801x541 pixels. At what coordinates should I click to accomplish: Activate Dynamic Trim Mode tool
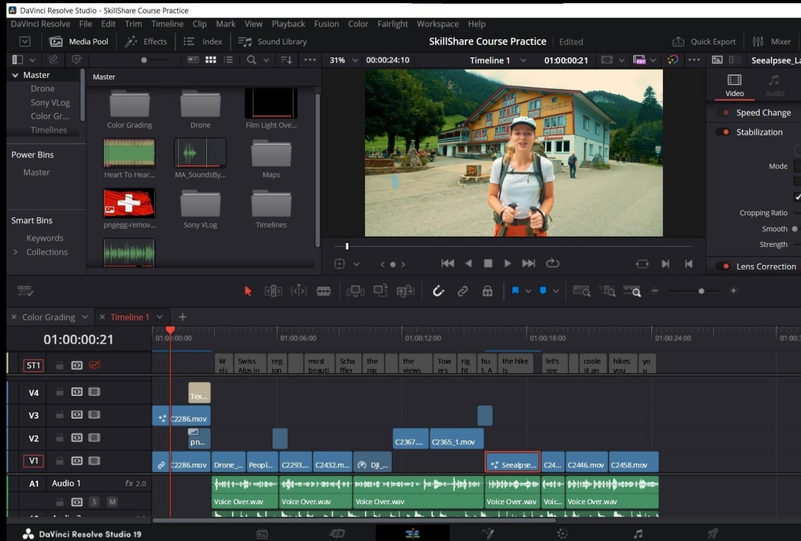[299, 291]
